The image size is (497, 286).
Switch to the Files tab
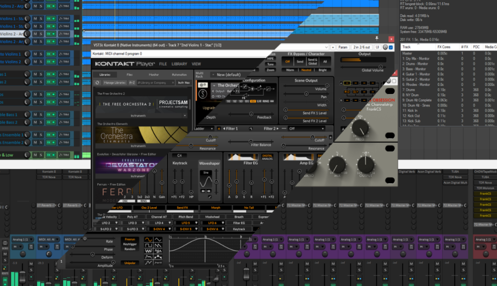(x=130, y=75)
